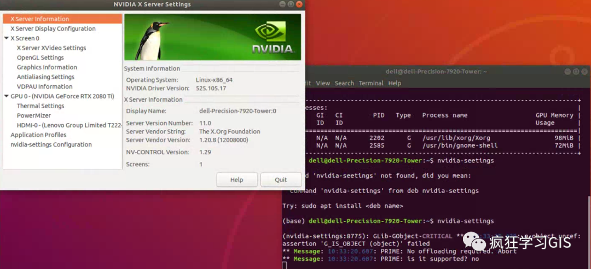Screen dimensions: 591x269
Task: Click 72MiB memory usage in terminal
Action: [x=564, y=145]
